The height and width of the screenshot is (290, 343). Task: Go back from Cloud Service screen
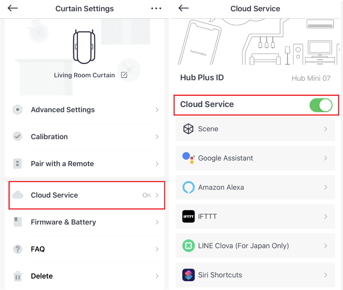183,8
